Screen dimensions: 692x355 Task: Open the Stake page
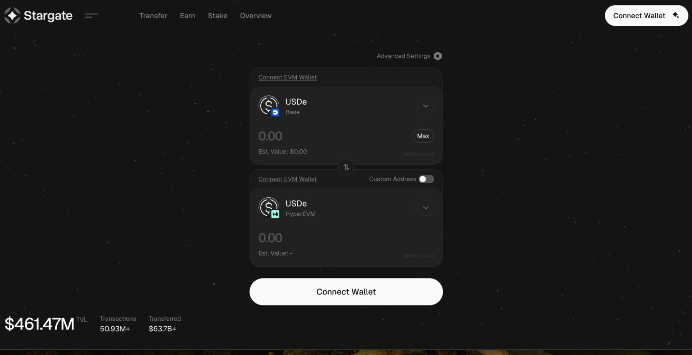pyautogui.click(x=217, y=16)
